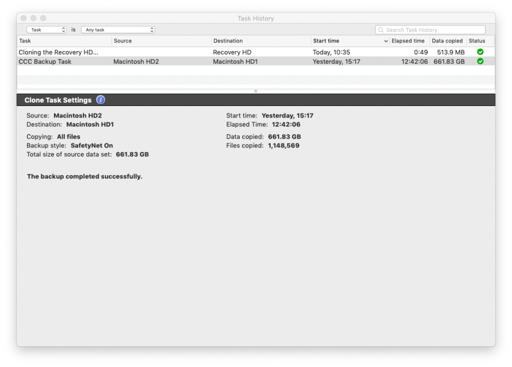
Task: Click Recovery HD destination cell
Action: click(232, 52)
